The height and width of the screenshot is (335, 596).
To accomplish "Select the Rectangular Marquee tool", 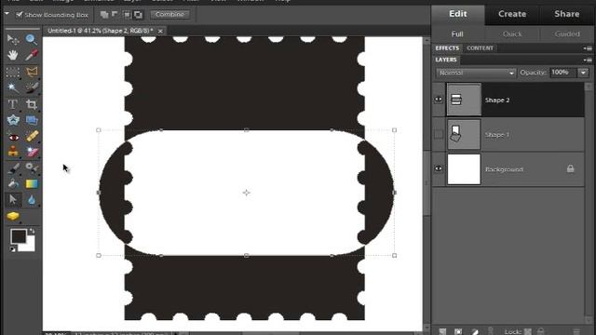I will pyautogui.click(x=13, y=72).
